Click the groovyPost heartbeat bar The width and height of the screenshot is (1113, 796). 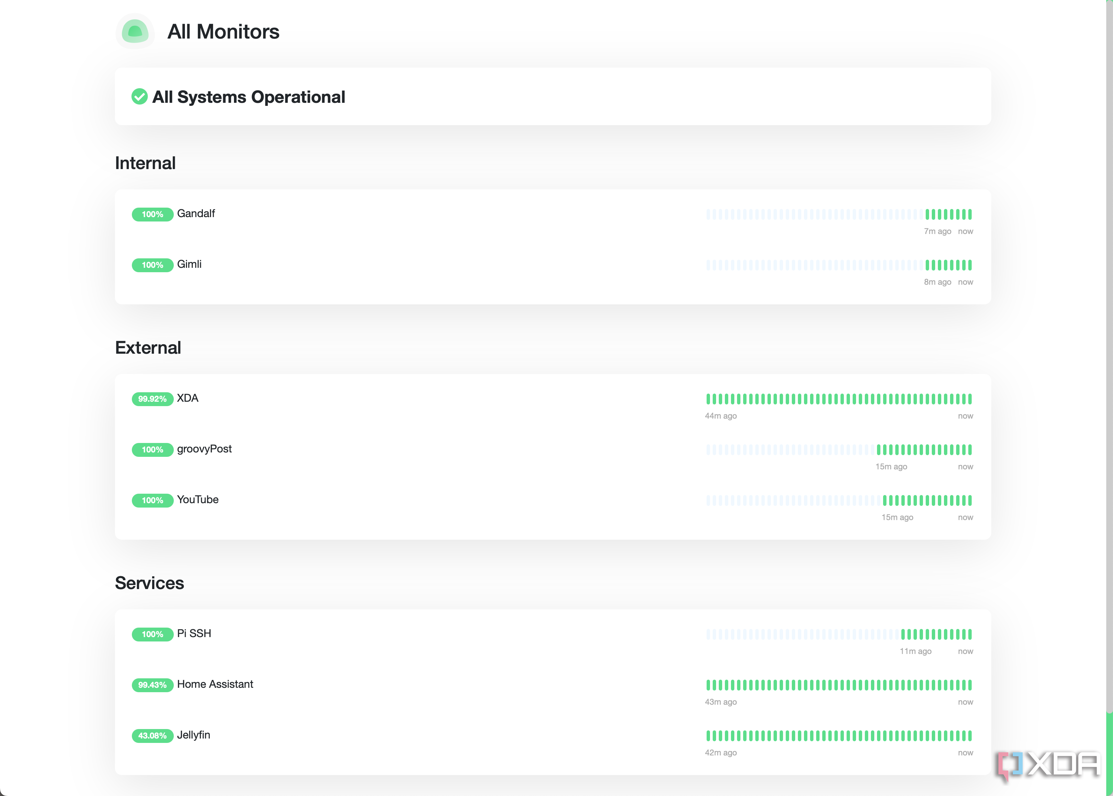(839, 449)
